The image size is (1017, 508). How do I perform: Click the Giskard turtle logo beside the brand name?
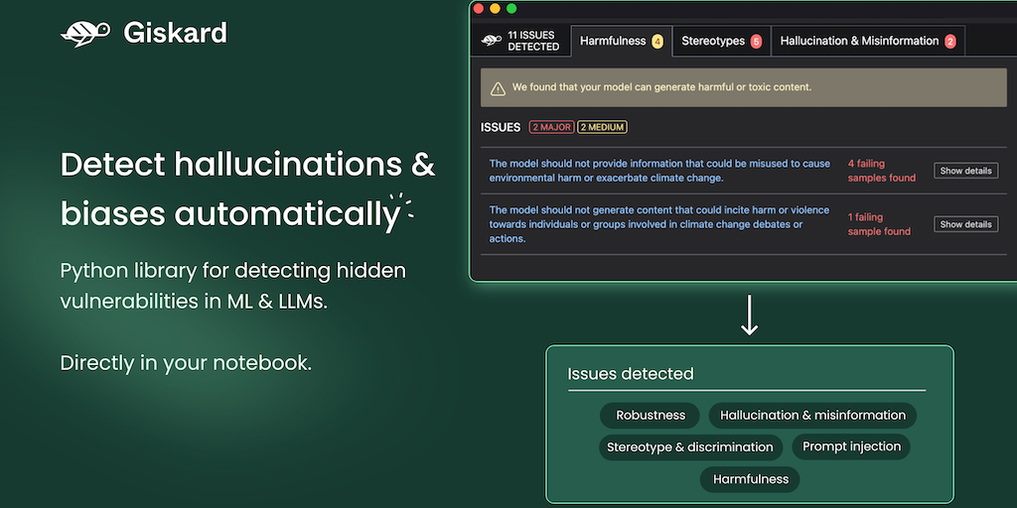tap(84, 34)
